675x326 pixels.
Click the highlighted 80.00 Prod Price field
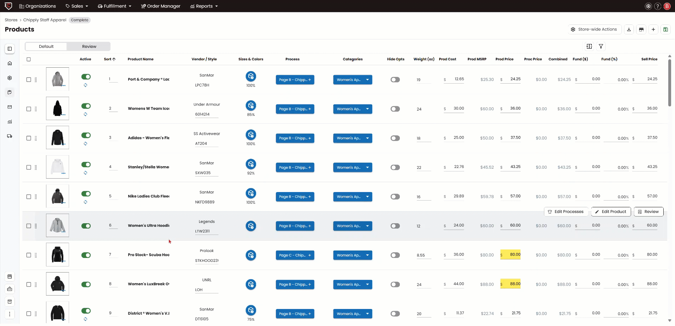click(510, 255)
